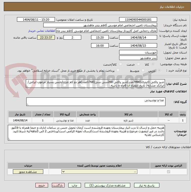Screen dimensions: 191x192
Task: Click the واحد شمارش column header
Action: click(88, 114)
